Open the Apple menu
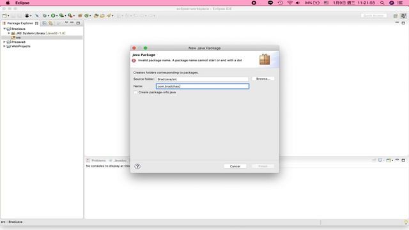 tap(8, 3)
